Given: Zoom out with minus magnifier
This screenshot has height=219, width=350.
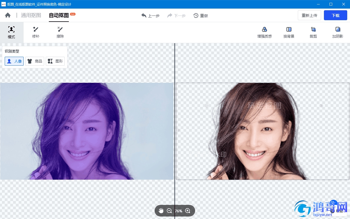Looking at the screenshot, I should click(169, 211).
